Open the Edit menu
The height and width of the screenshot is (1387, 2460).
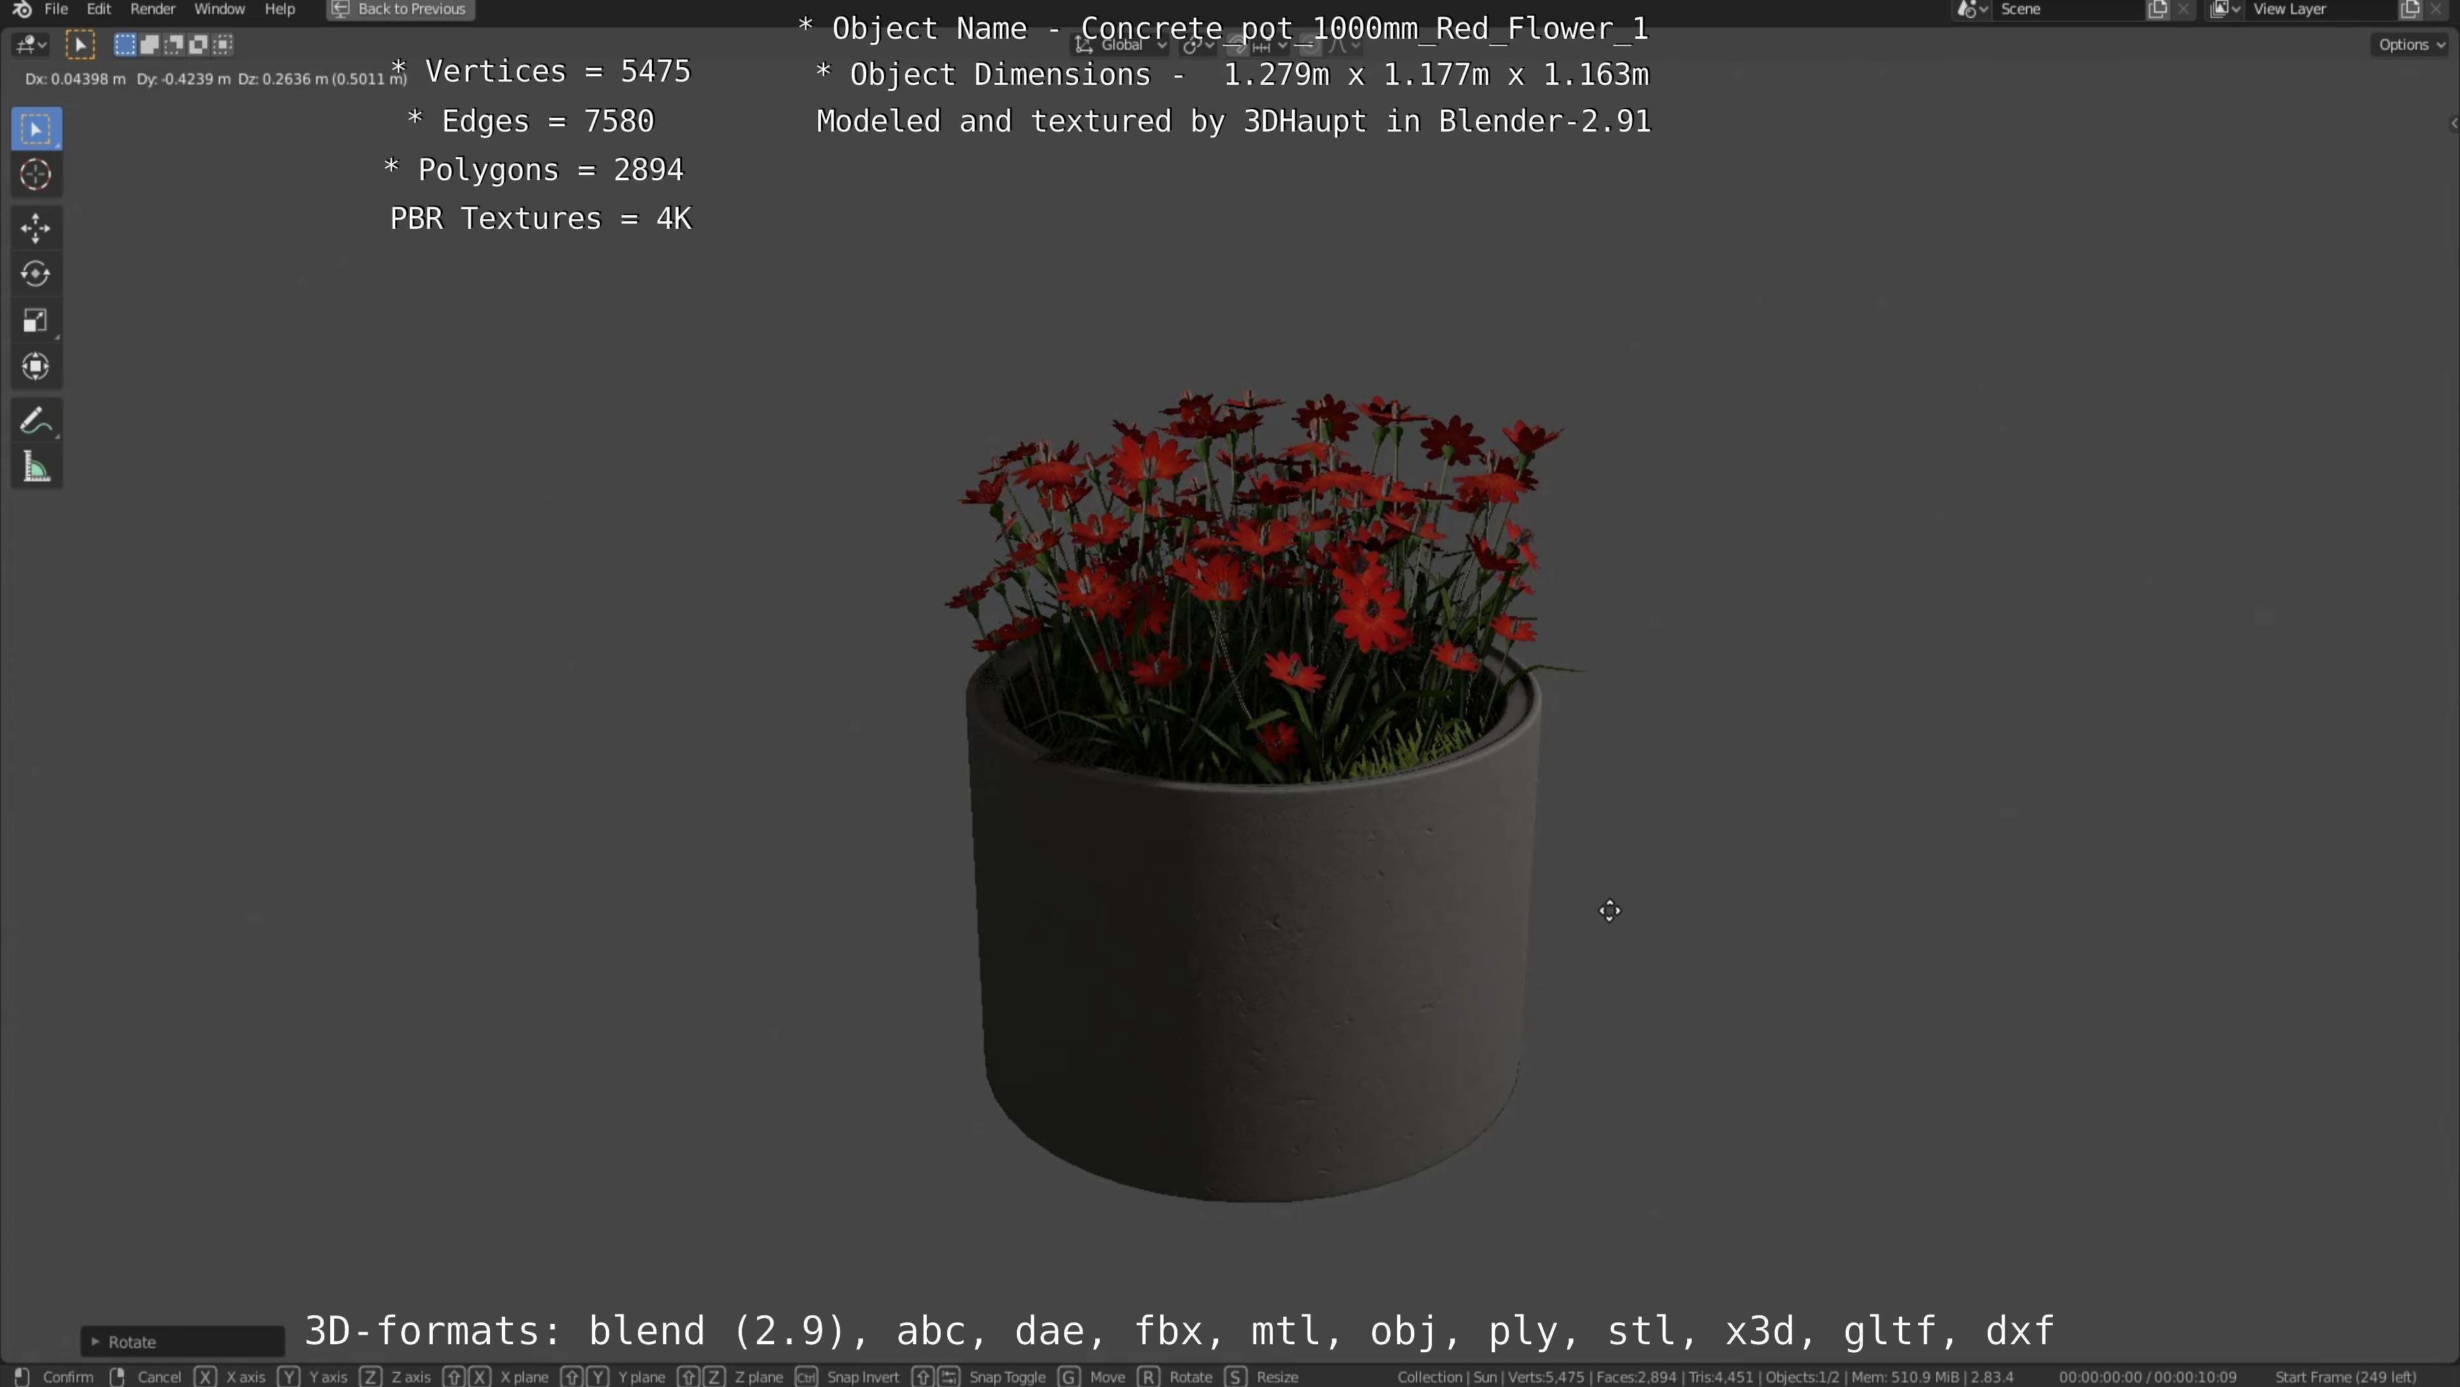(x=99, y=10)
